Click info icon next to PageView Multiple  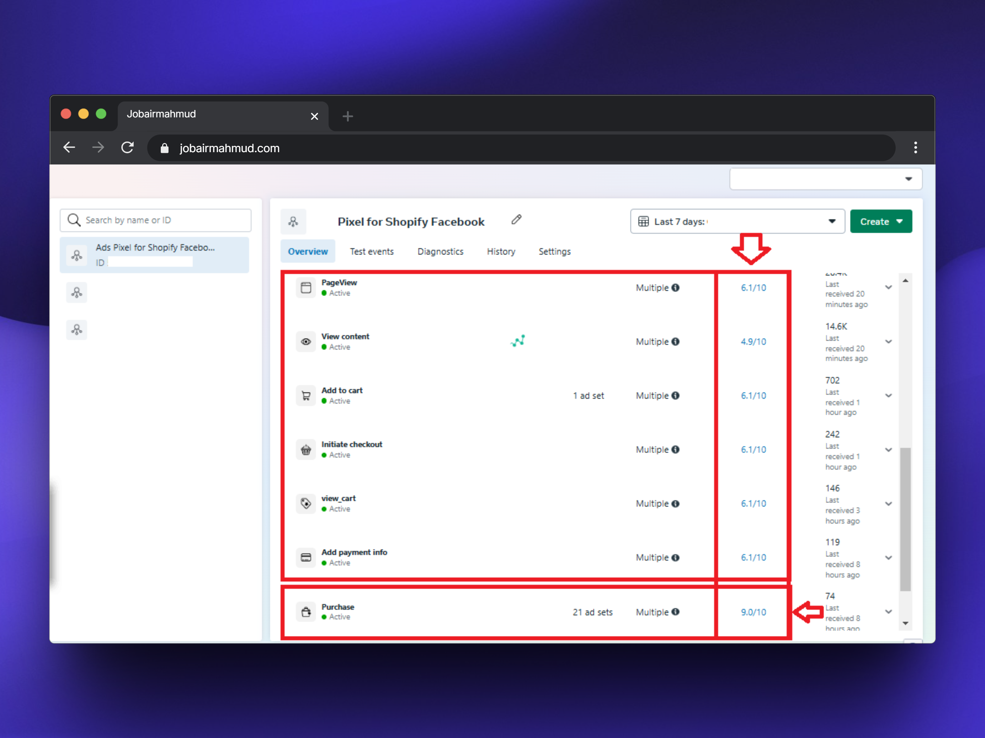[675, 288]
